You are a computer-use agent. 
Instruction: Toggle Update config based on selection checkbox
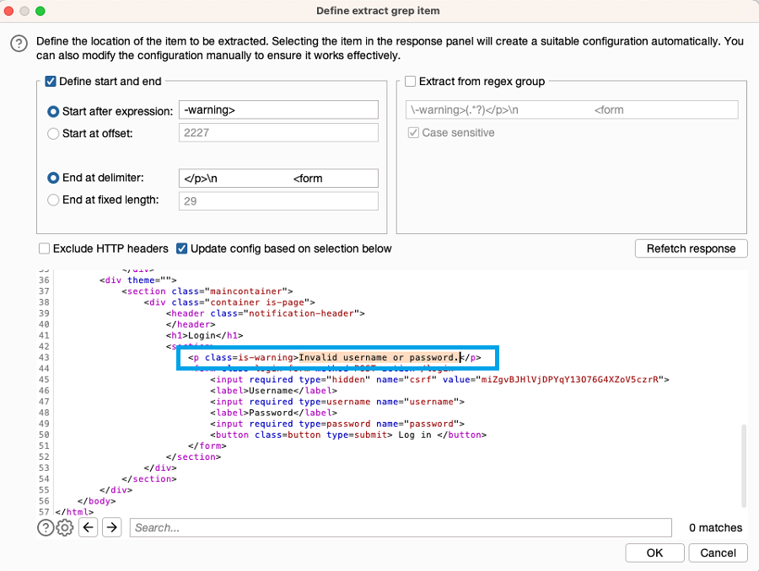[181, 248]
